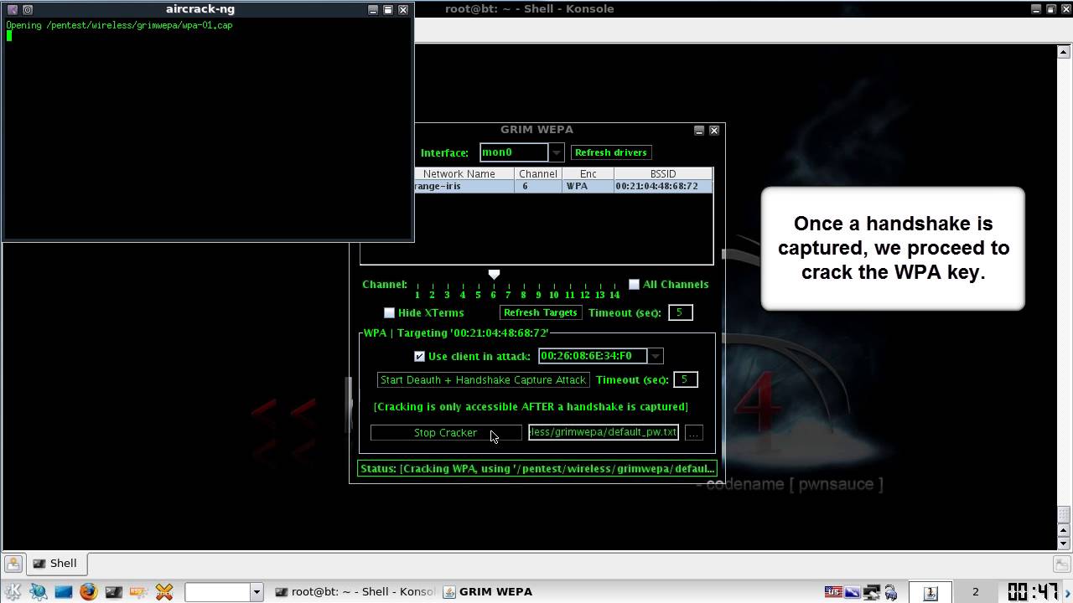Enable the All Channels checkbox
This screenshot has height=603, width=1073.
pyautogui.click(x=634, y=285)
